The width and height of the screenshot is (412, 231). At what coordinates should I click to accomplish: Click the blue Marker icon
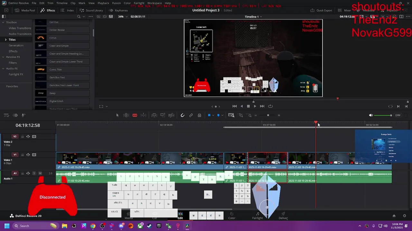[x=218, y=115]
